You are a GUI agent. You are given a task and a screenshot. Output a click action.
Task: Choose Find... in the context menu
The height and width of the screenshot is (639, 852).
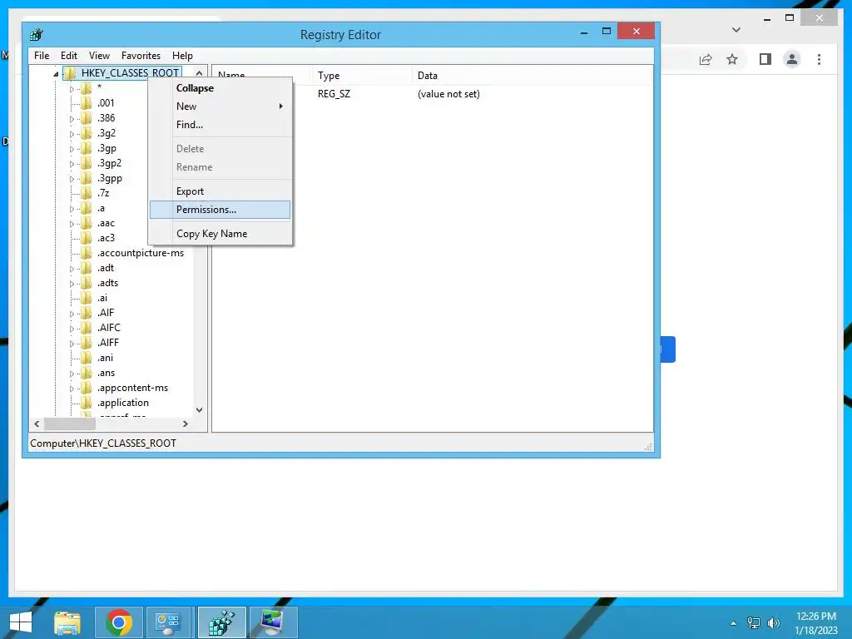click(x=220, y=125)
